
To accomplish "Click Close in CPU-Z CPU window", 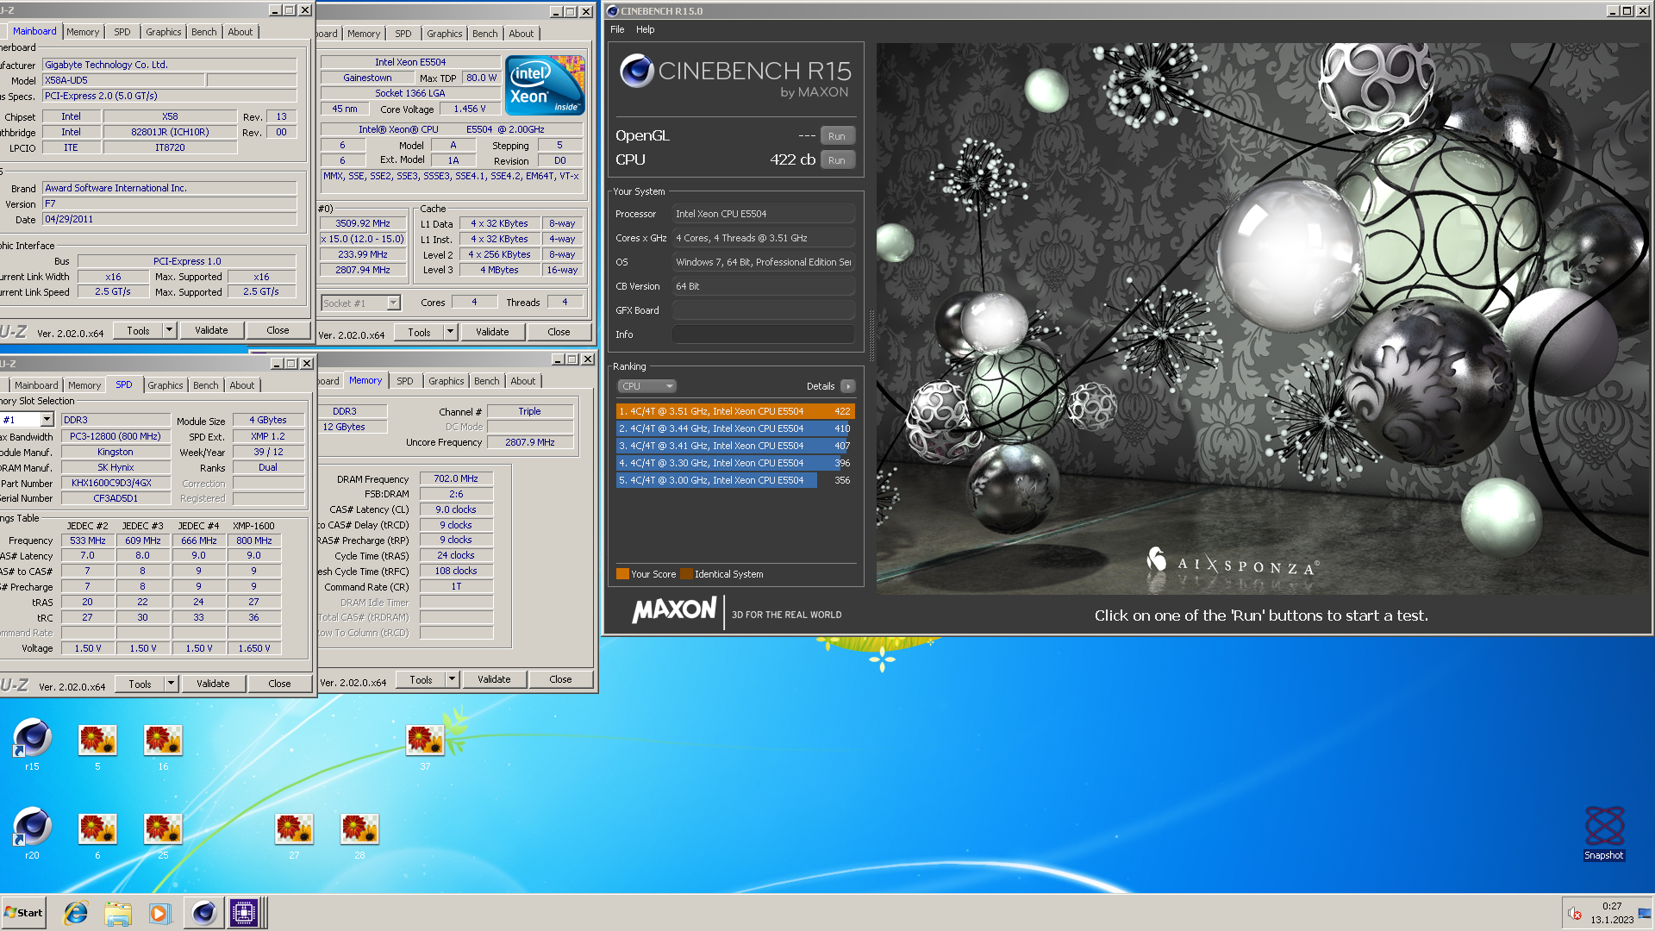I will click(559, 332).
